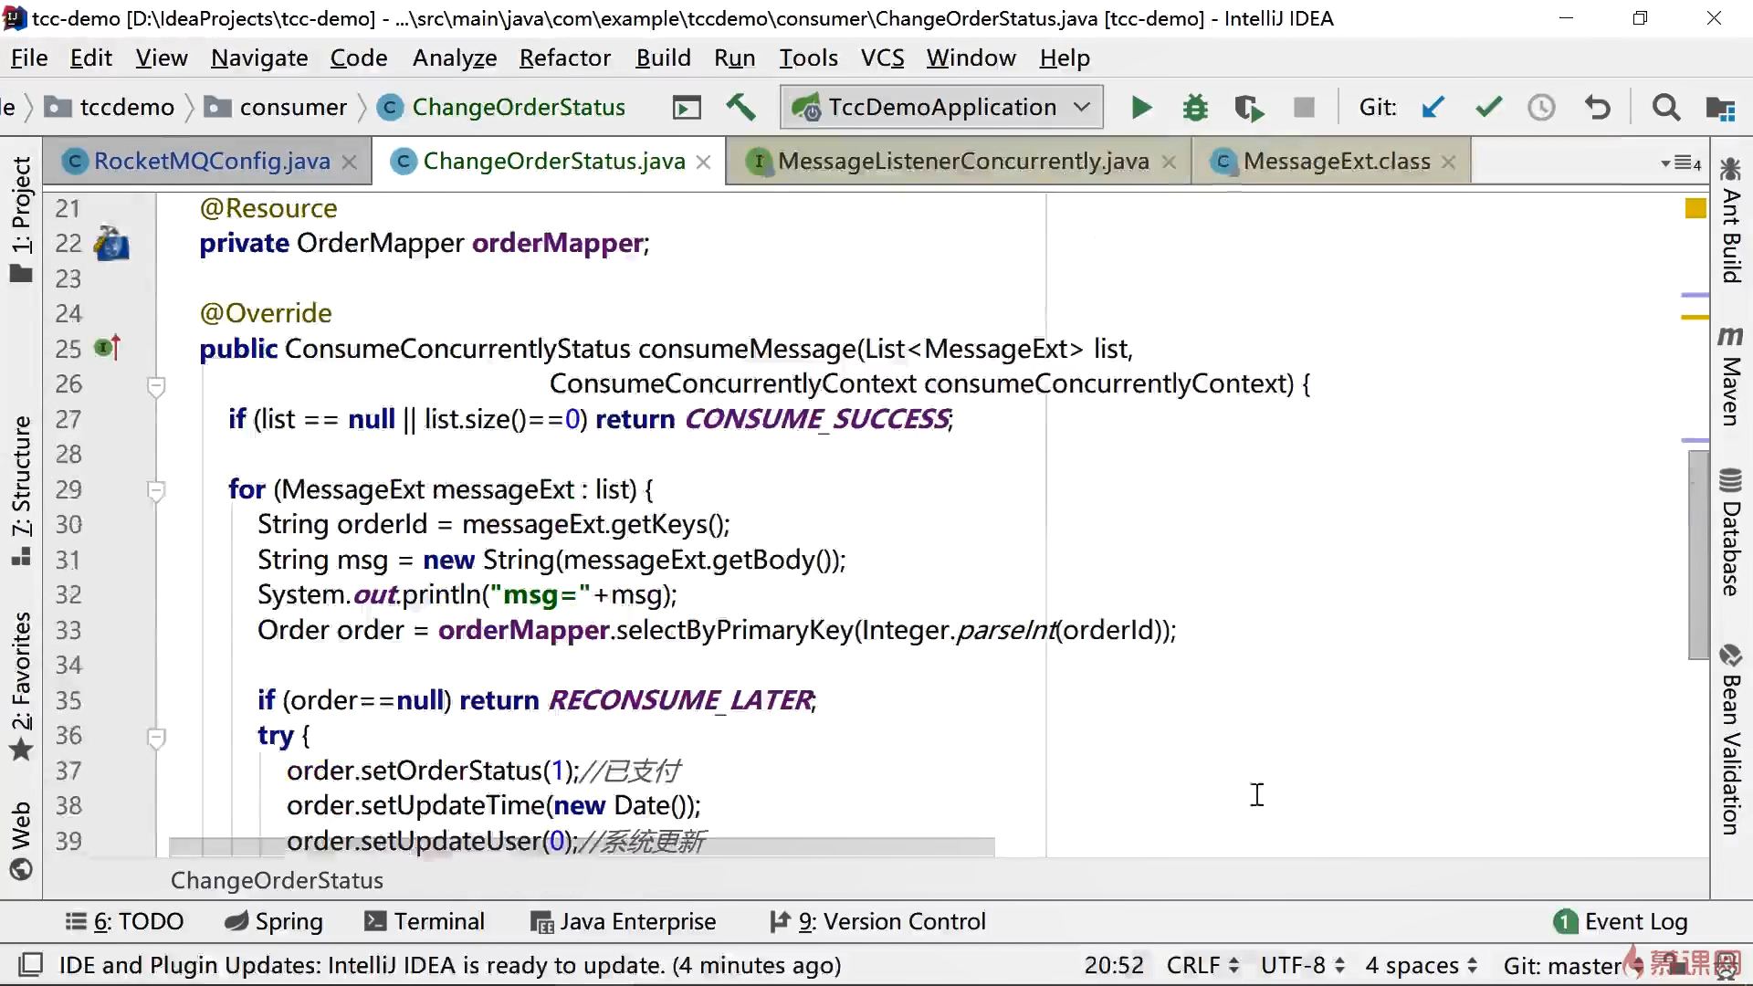Toggle tool window quick access icon in status bar
Screen dimensions: 1753x986
pos(31,965)
